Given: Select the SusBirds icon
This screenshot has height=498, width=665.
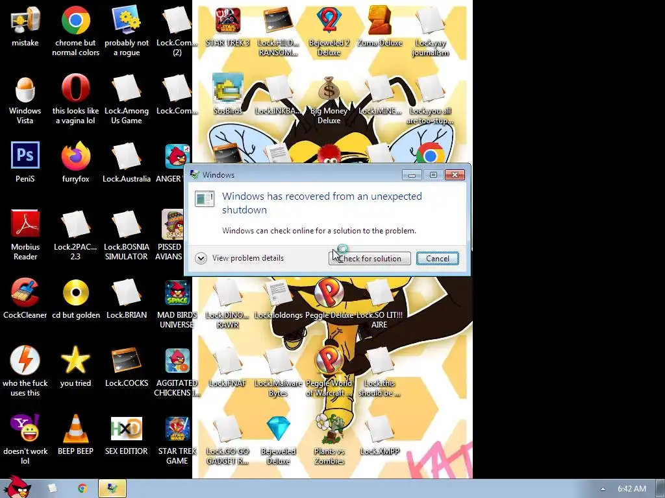Looking at the screenshot, I should click(x=228, y=88).
